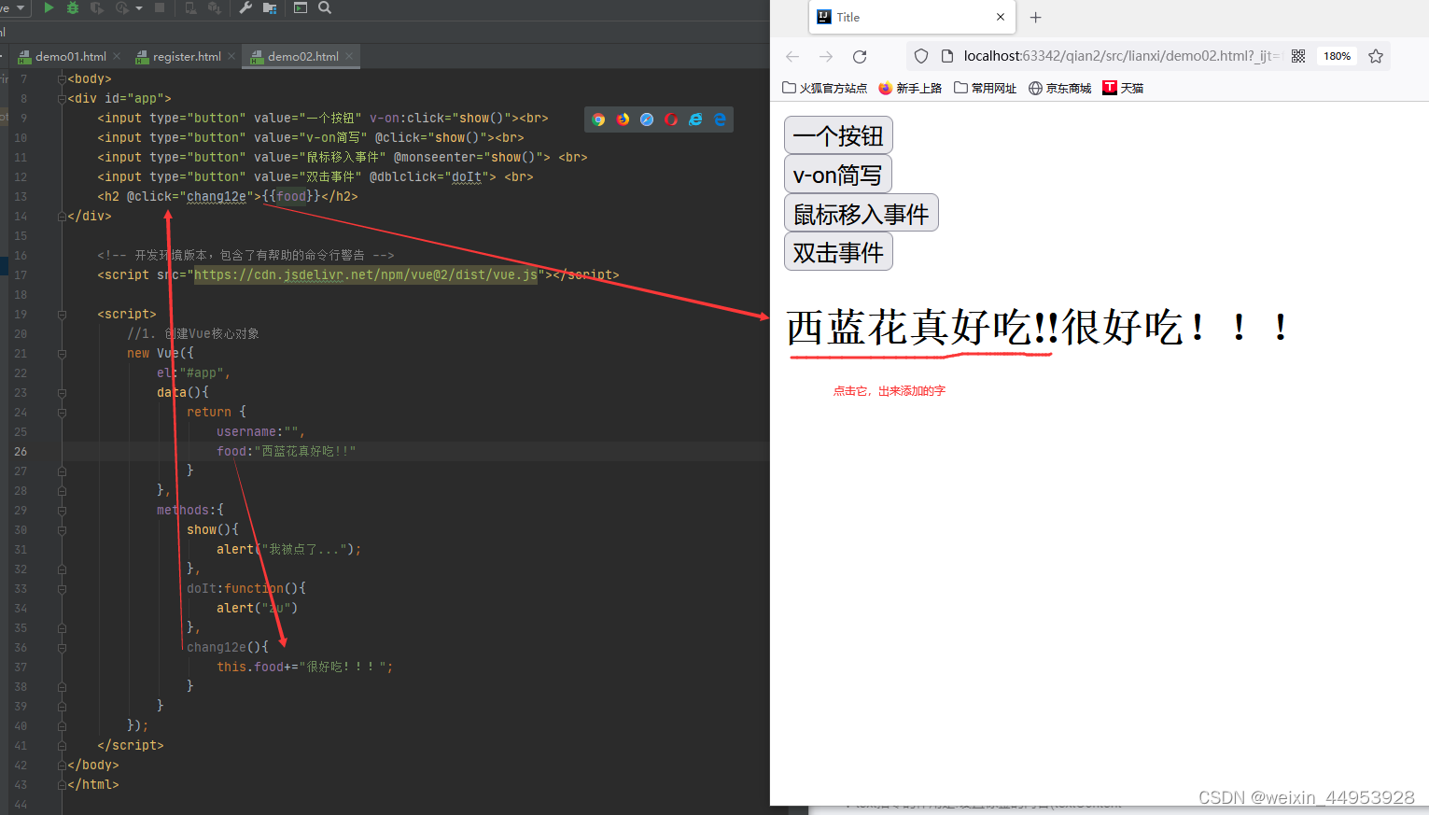Fold the data() function at line 23

[63, 393]
